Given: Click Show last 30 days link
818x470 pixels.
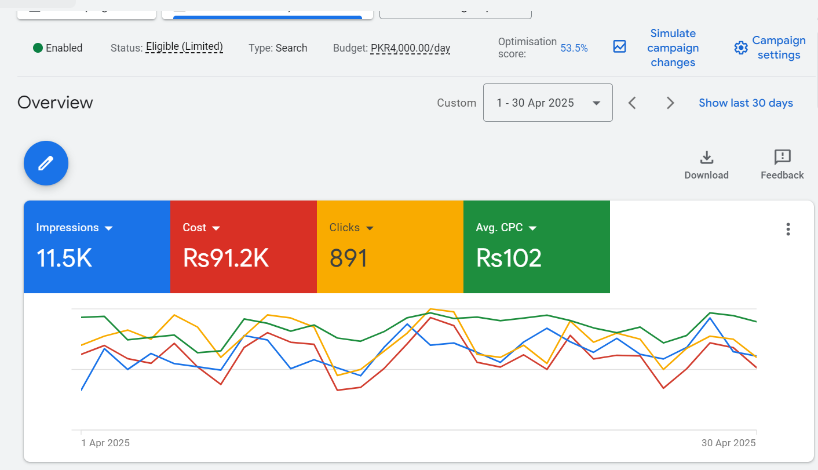Looking at the screenshot, I should click(746, 103).
